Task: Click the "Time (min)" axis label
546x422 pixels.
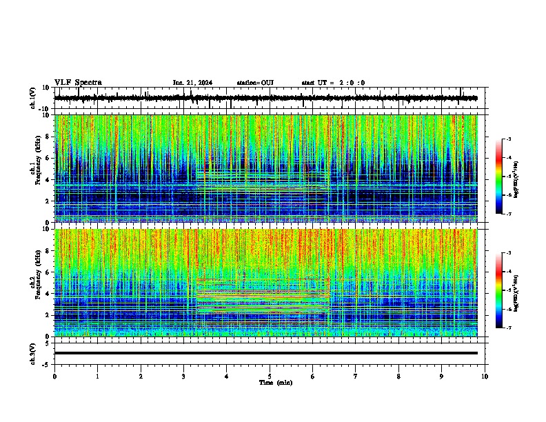Action: 276,383
